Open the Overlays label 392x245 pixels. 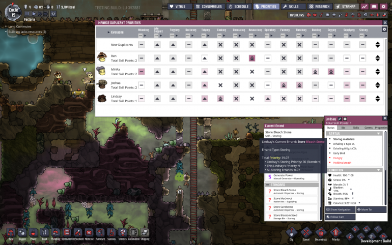pyautogui.click(x=297, y=15)
